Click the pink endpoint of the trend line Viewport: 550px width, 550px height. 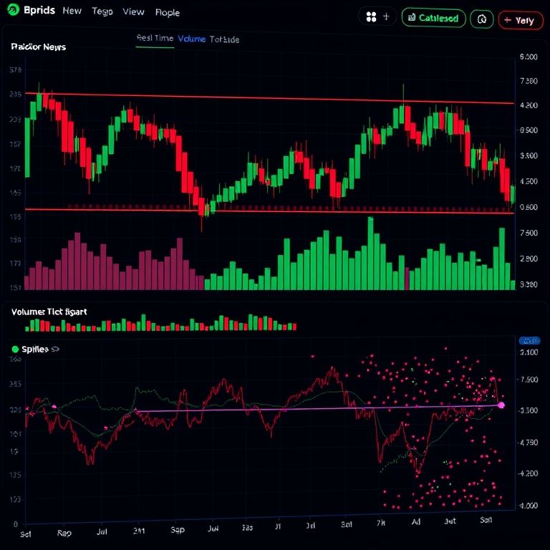coord(501,405)
